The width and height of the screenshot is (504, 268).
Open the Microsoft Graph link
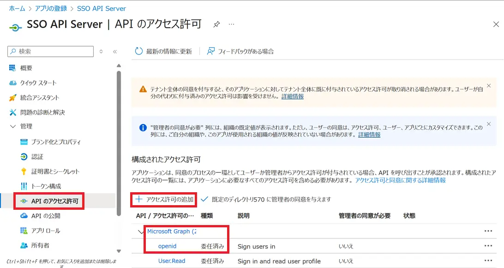pos(172,231)
